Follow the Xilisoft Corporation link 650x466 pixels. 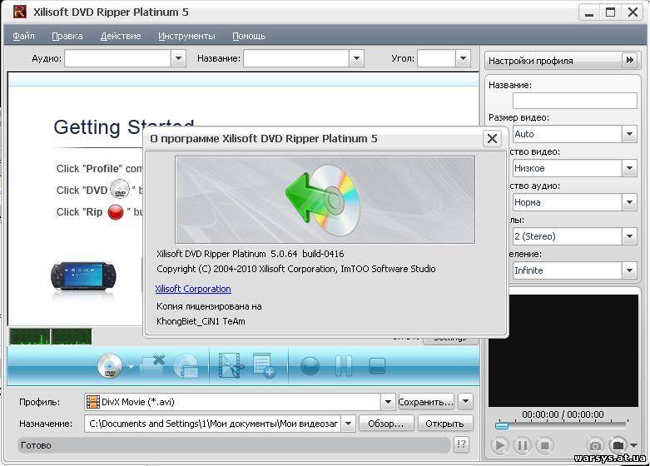pos(193,289)
